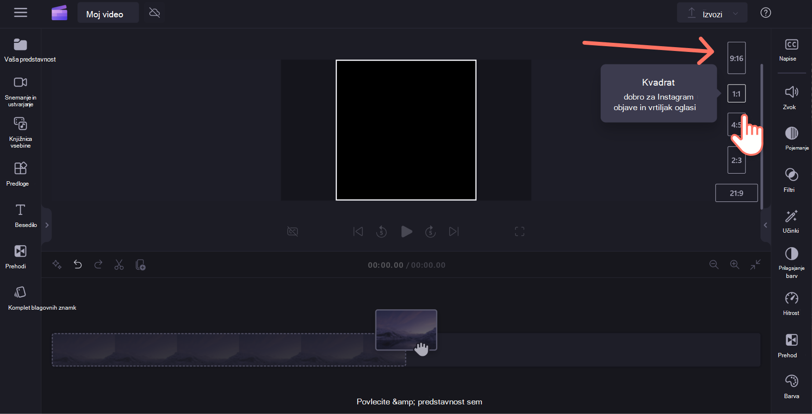Open the Napise captions panel
The image size is (812, 414).
(791, 50)
